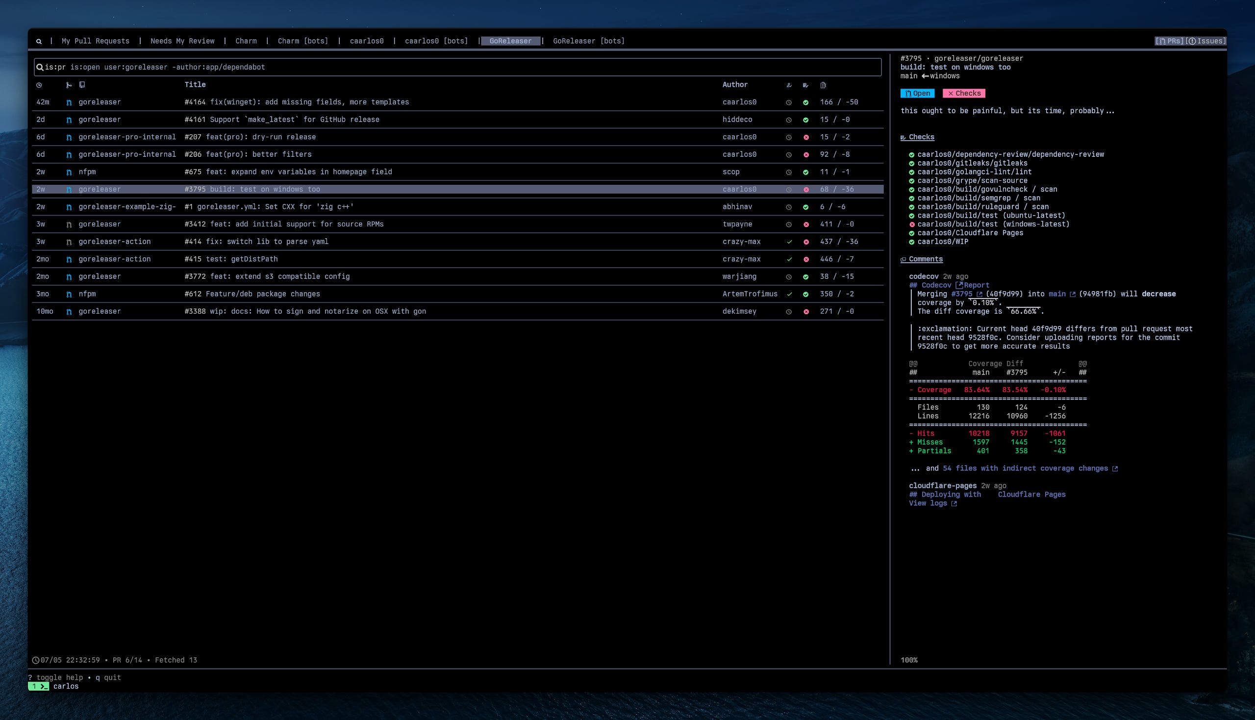1255x720 pixels.
Task: Open the View logs link
Action: coord(933,503)
